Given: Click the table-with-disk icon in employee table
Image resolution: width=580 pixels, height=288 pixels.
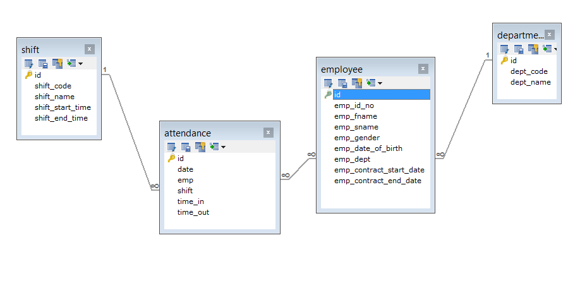Looking at the screenshot, I should (342, 83).
